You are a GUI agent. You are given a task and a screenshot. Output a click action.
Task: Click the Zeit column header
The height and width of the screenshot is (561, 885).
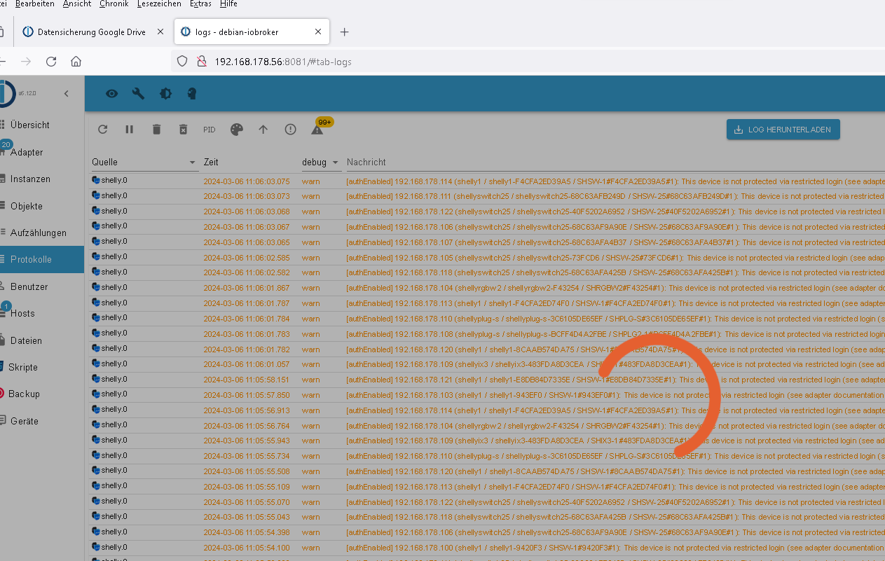click(211, 162)
